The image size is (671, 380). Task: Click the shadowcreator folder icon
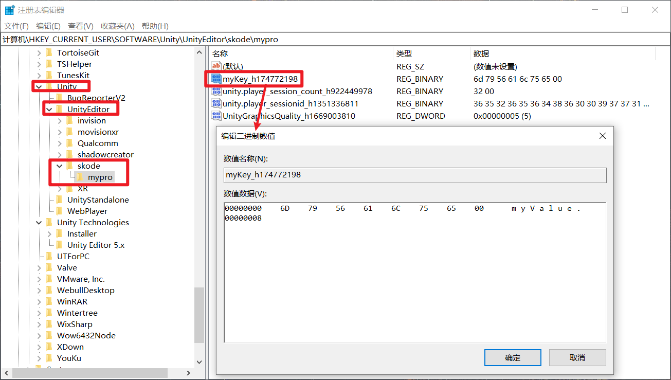(x=70, y=154)
